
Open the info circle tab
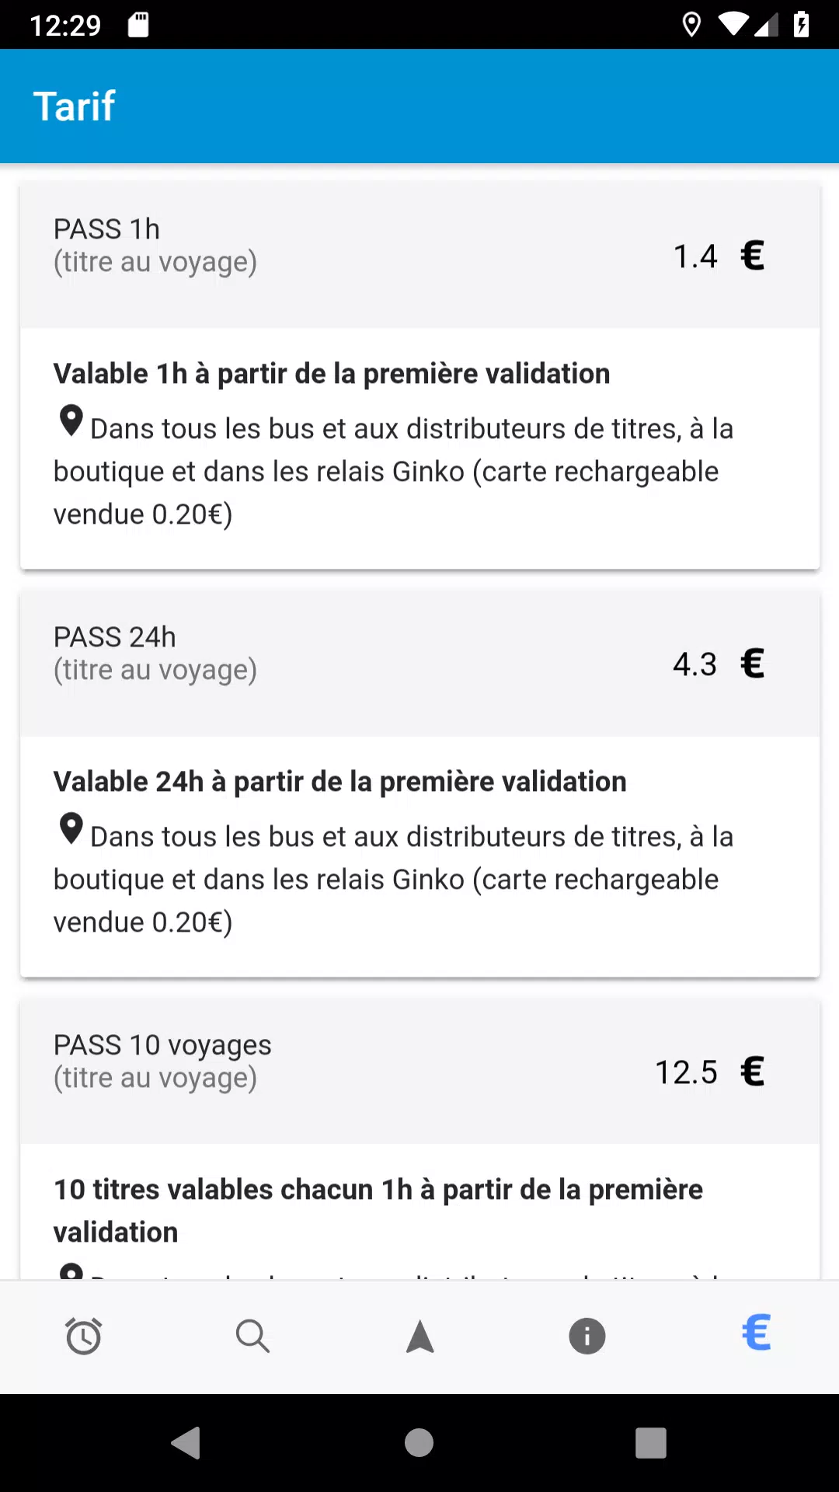coord(587,1336)
